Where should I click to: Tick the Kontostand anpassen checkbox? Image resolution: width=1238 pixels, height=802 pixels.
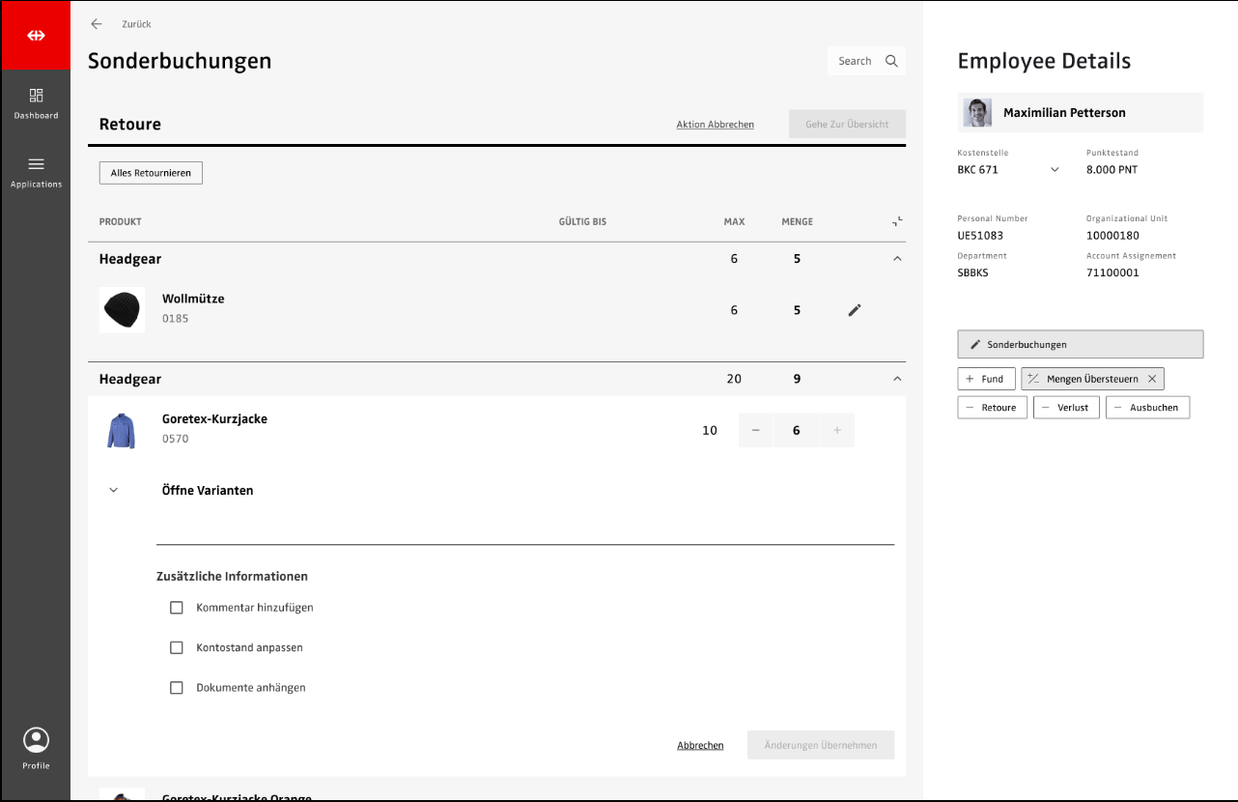[177, 648]
